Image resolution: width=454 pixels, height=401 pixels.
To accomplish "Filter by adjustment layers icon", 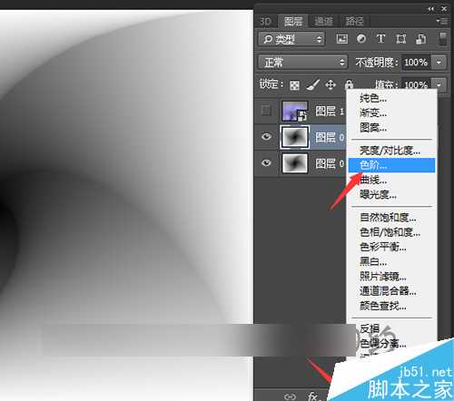I will [x=361, y=39].
